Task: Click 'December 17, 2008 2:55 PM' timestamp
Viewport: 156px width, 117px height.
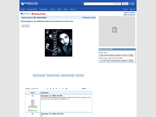Action: coord(52,96)
